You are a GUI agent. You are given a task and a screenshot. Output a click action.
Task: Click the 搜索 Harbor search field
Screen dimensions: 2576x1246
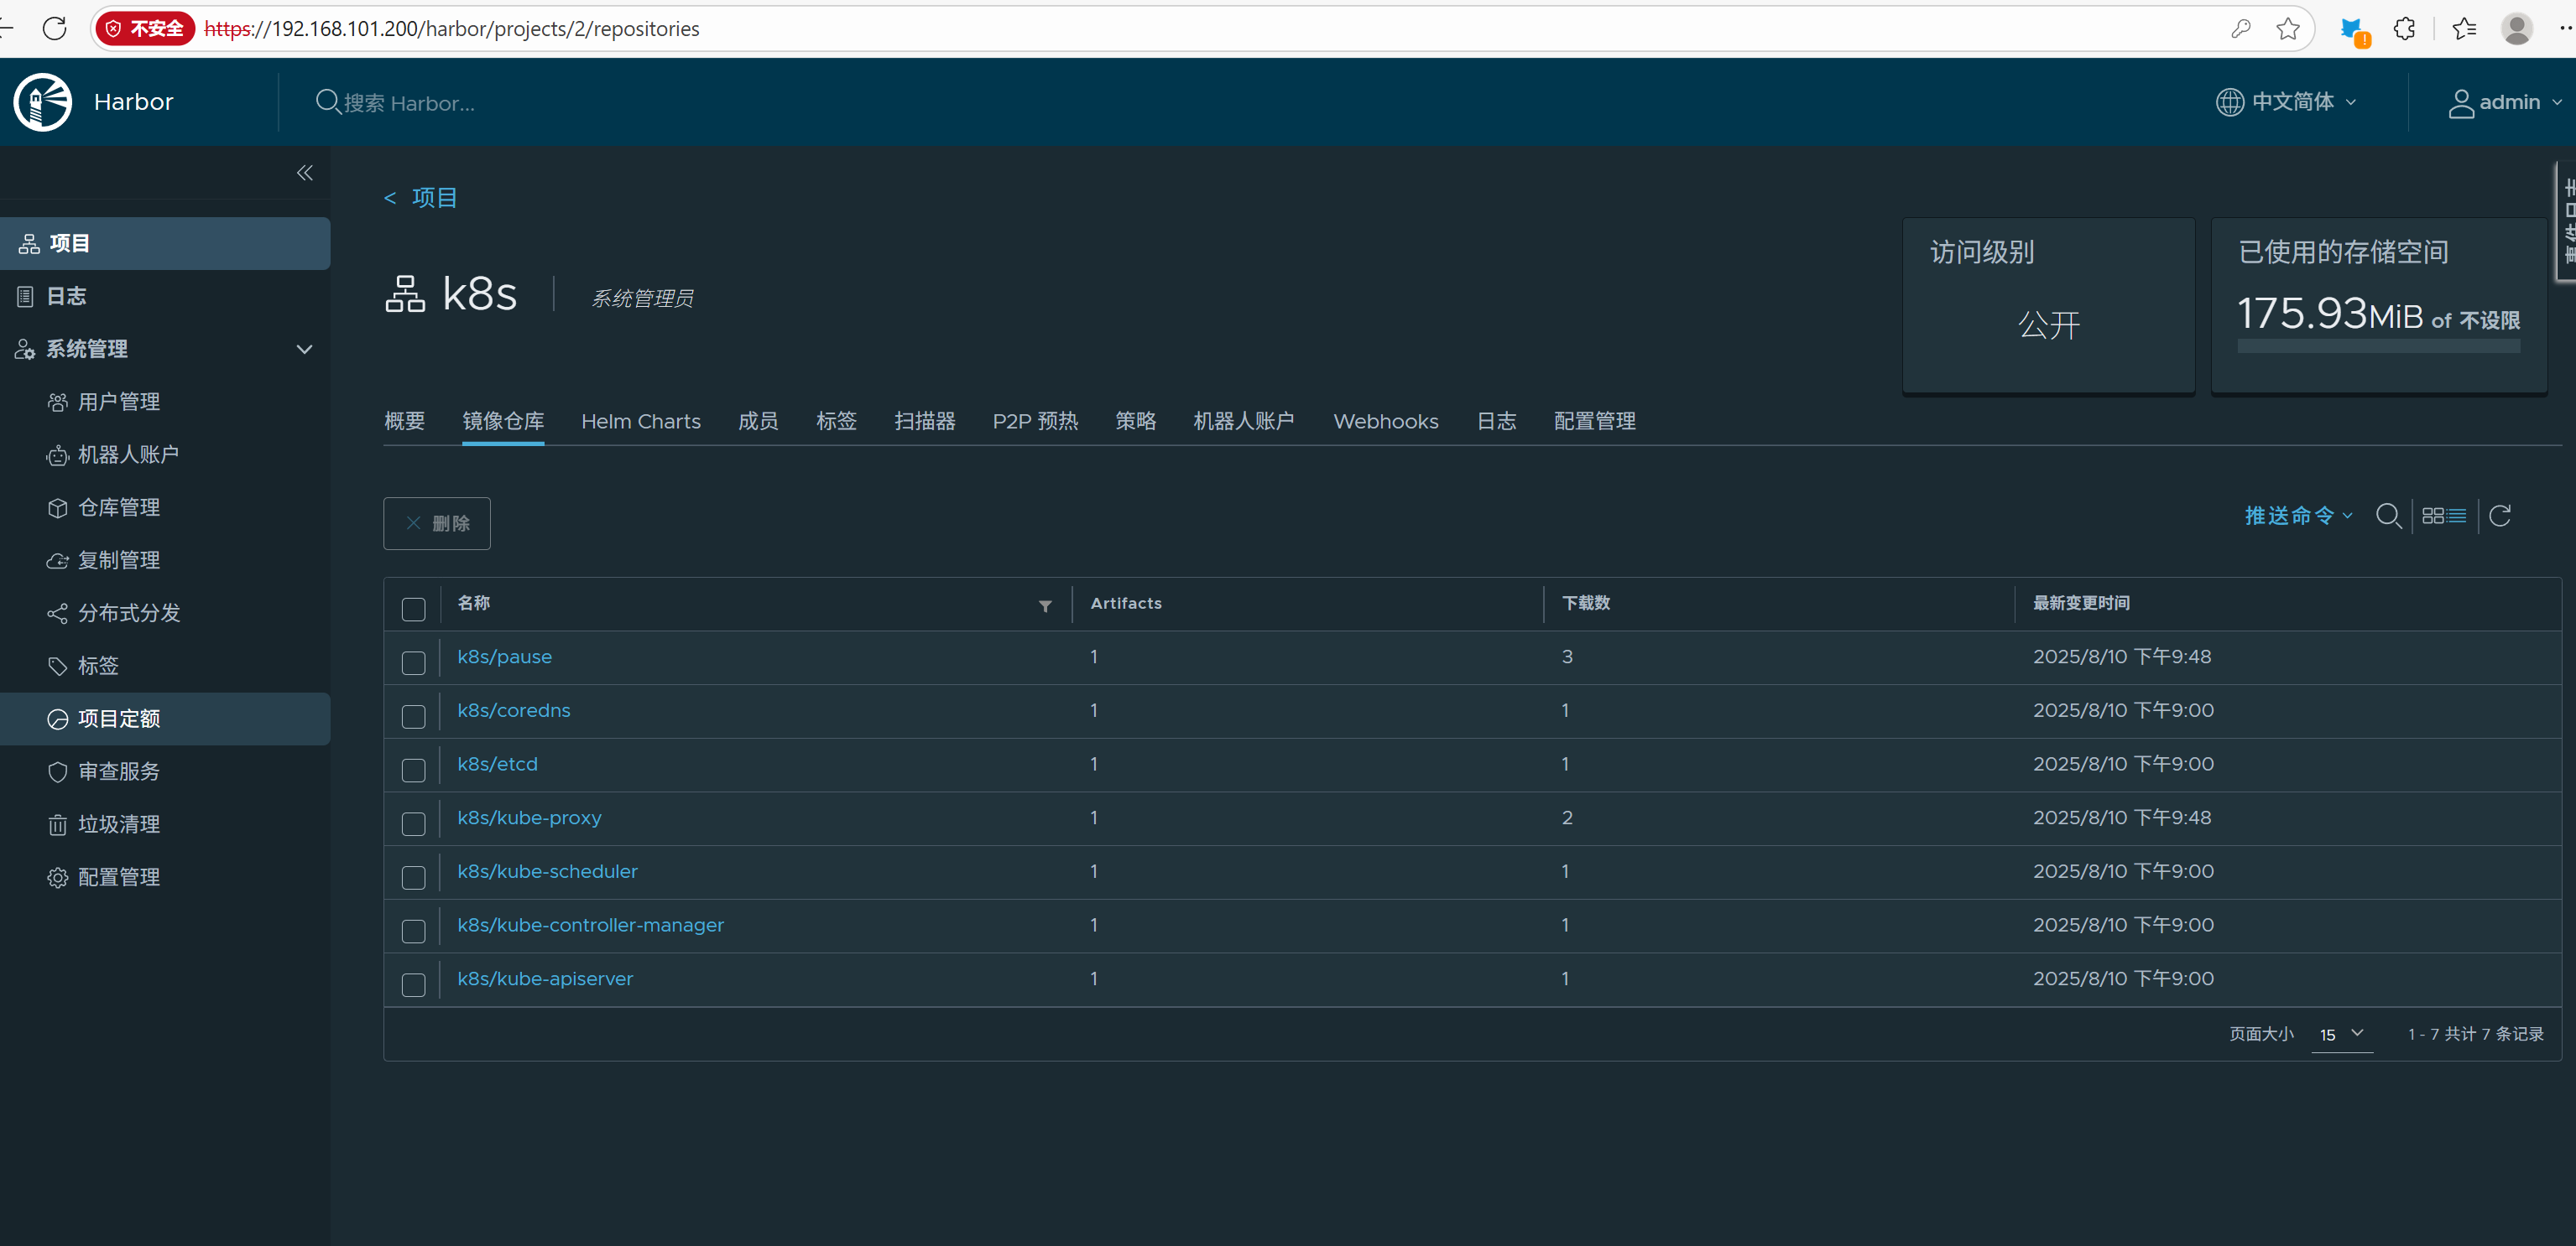pos(410,103)
